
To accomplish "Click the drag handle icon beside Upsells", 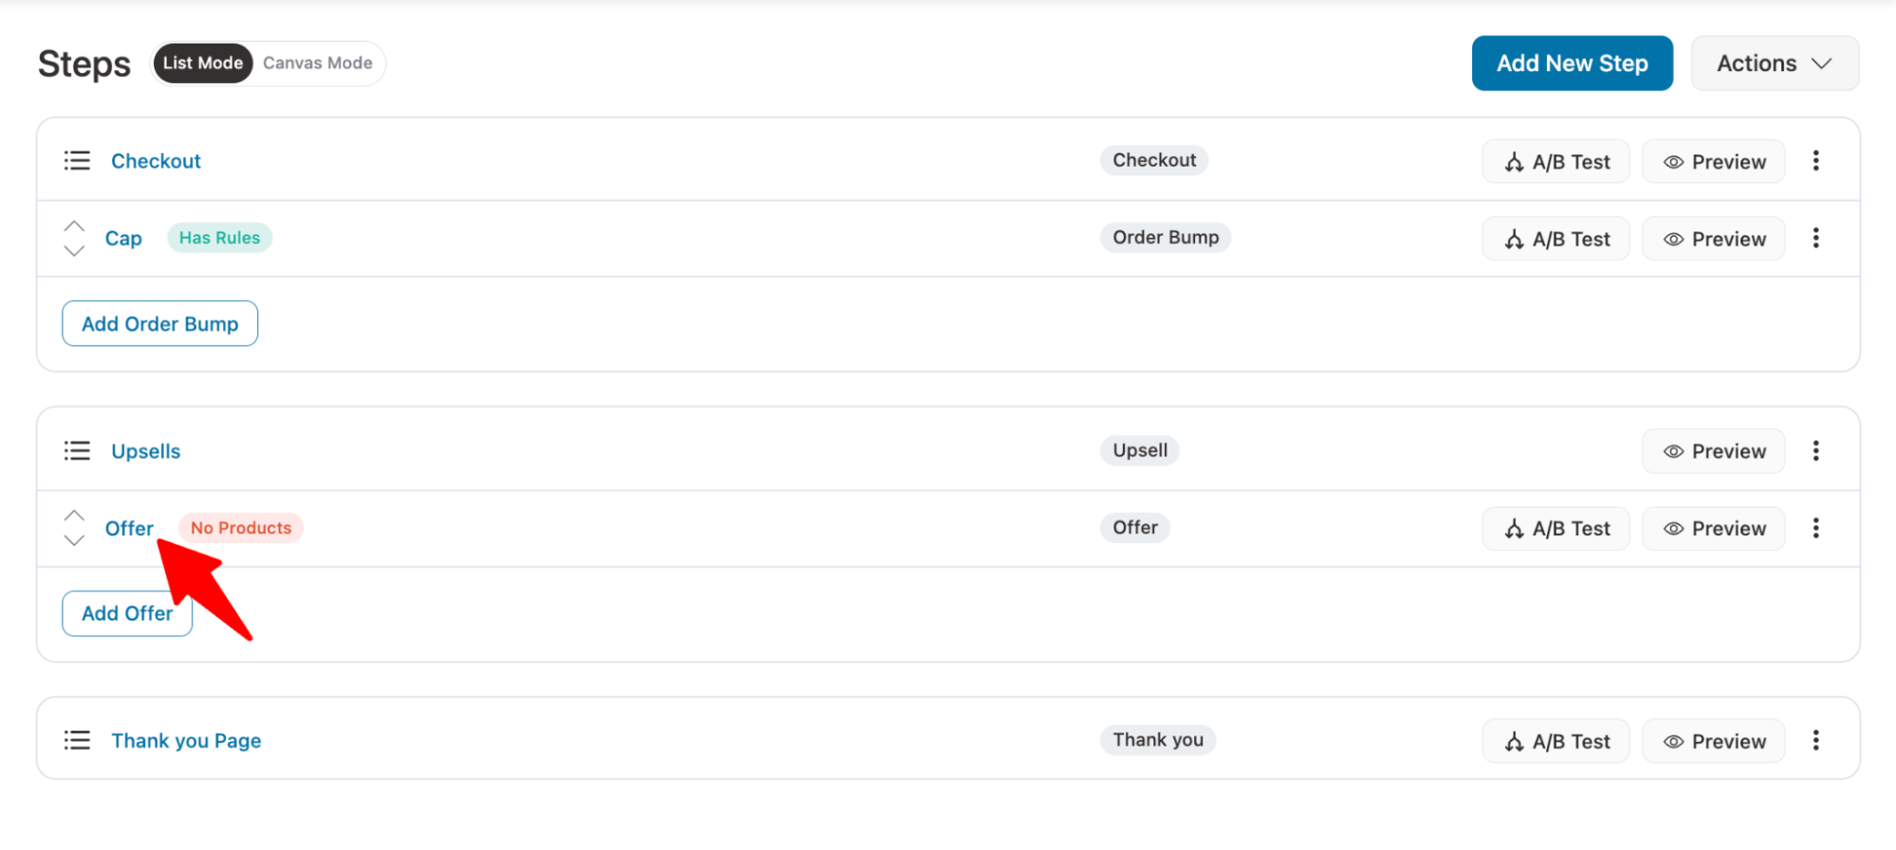I will pyautogui.click(x=77, y=451).
